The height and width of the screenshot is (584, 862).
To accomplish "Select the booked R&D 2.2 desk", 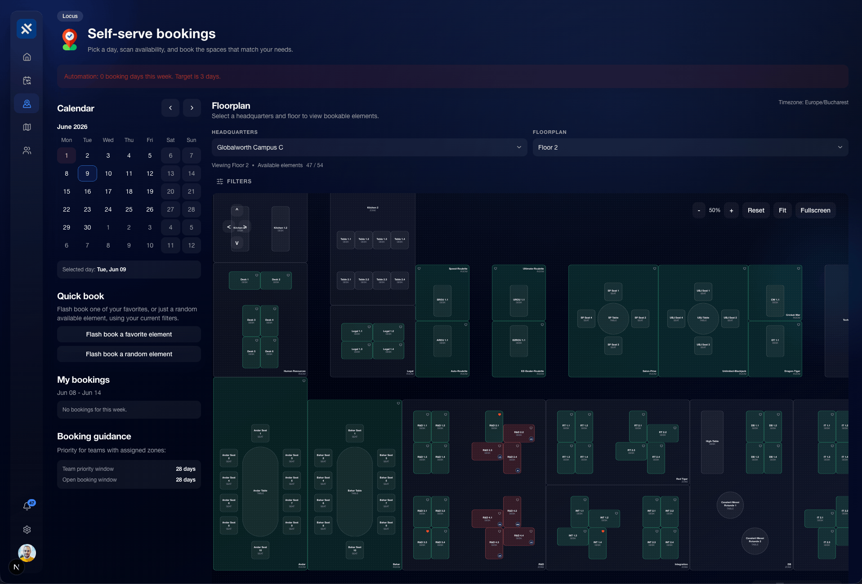I will [x=519, y=434].
